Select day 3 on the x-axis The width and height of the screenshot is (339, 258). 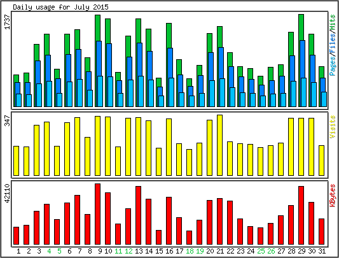point(39,251)
